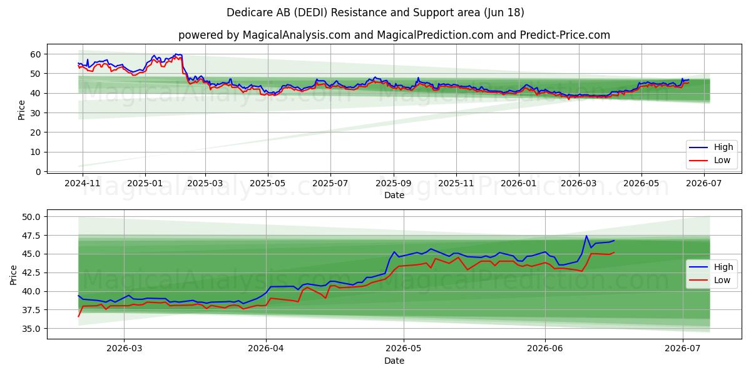This screenshot has height=375, width=751.
Task: Click the bottom chart's 'Price' axis label
Action: (x=14, y=275)
